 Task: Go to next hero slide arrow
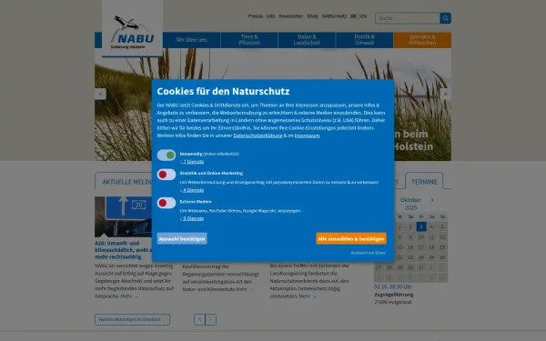pos(445,94)
